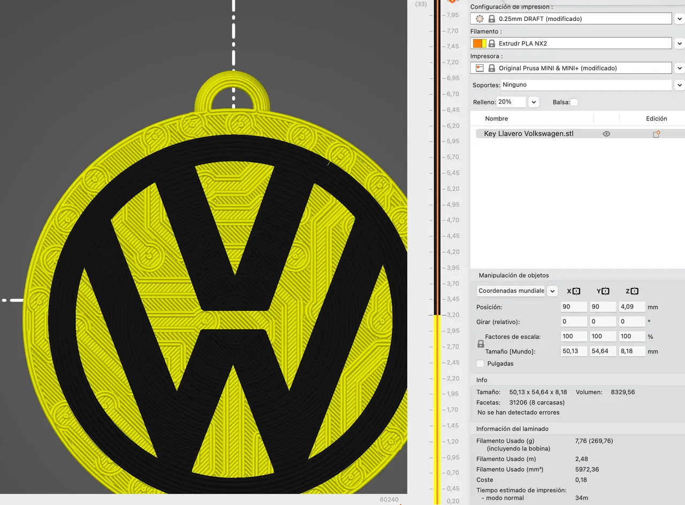Click the Factores de escala Z field
This screenshot has width=685, height=505.
point(631,337)
